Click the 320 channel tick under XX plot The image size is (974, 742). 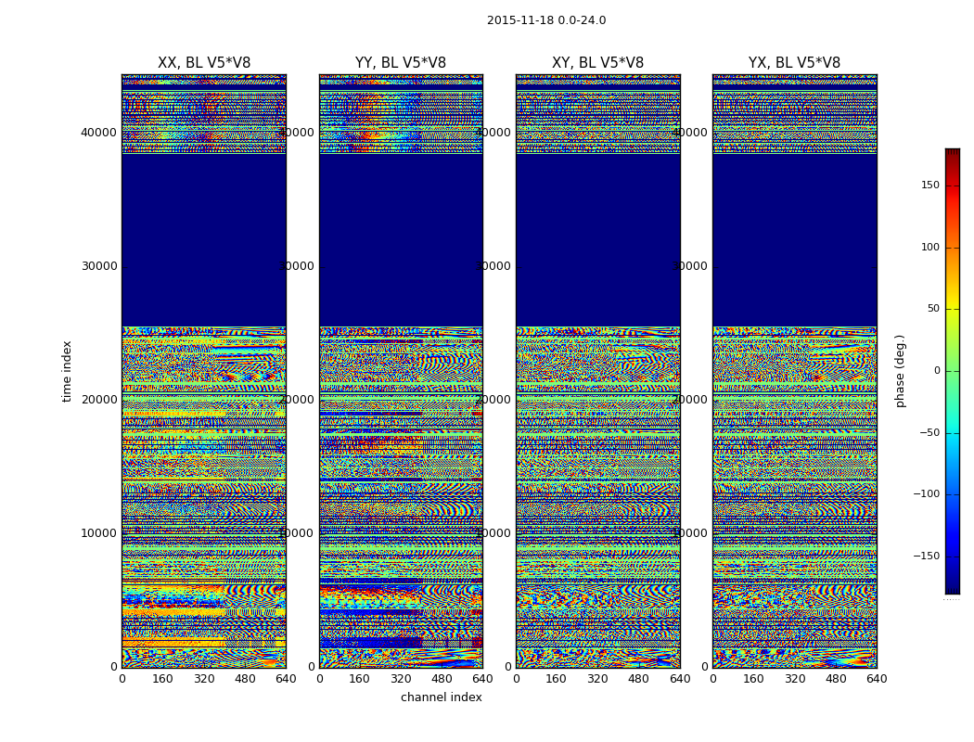(204, 679)
